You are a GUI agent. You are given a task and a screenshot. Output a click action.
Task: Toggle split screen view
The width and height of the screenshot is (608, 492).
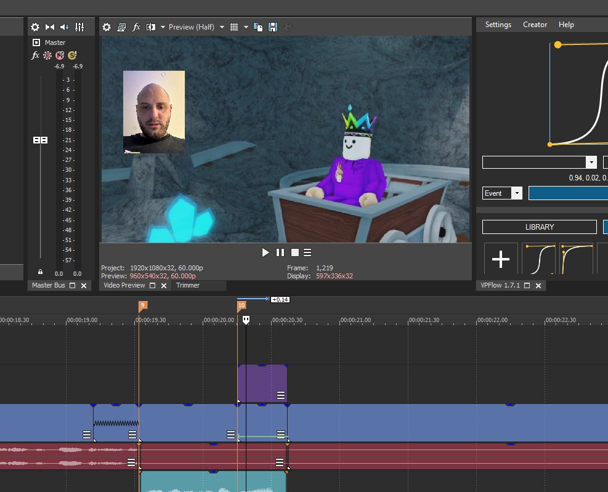(151, 26)
